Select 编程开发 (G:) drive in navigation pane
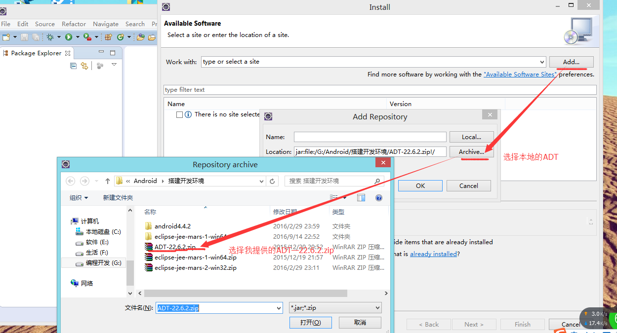This screenshot has height=333, width=617. 98,262
